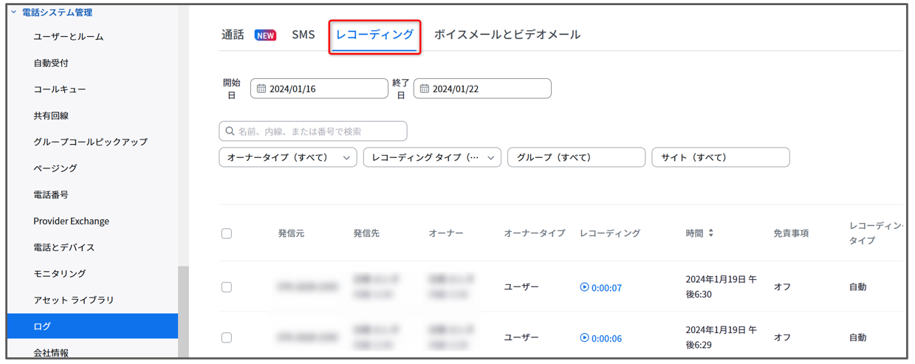915x364 pixels.
Task: Open calendar icon in 終了日 field
Action: pos(425,89)
